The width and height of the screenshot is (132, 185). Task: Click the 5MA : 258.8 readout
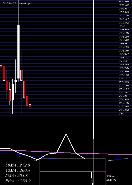coord(17,176)
